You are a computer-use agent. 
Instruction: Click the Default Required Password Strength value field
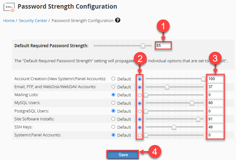[163, 46]
